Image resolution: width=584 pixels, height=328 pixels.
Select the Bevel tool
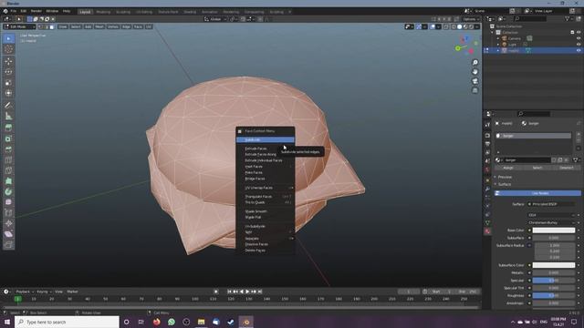tap(8, 149)
